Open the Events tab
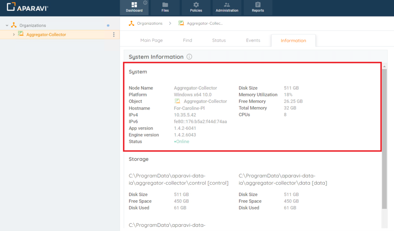394x231 pixels. tap(253, 40)
